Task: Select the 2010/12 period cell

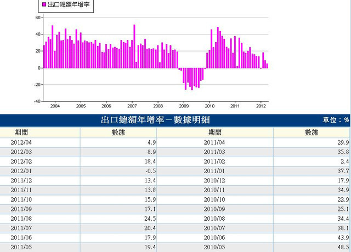Action: (214, 180)
